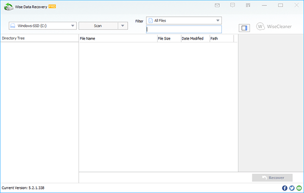Open the feedback chat bubble icon
This screenshot has height=193, width=304.
click(x=233, y=5)
